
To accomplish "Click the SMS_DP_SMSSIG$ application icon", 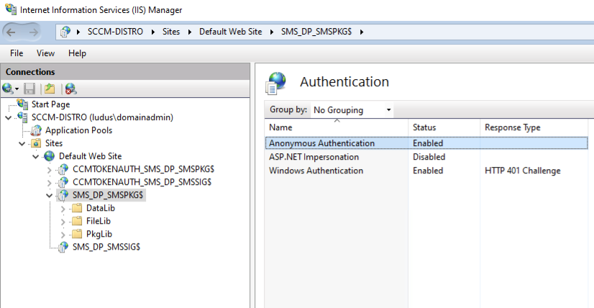I will click(x=63, y=247).
